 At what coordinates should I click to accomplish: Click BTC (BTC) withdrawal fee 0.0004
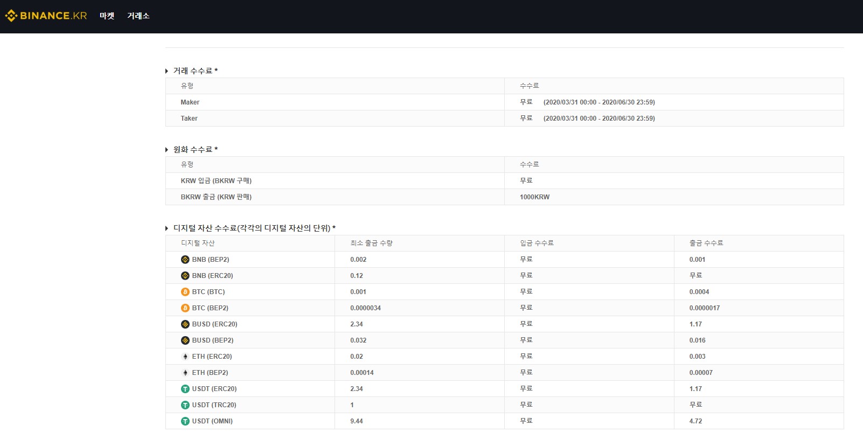pyautogui.click(x=699, y=292)
